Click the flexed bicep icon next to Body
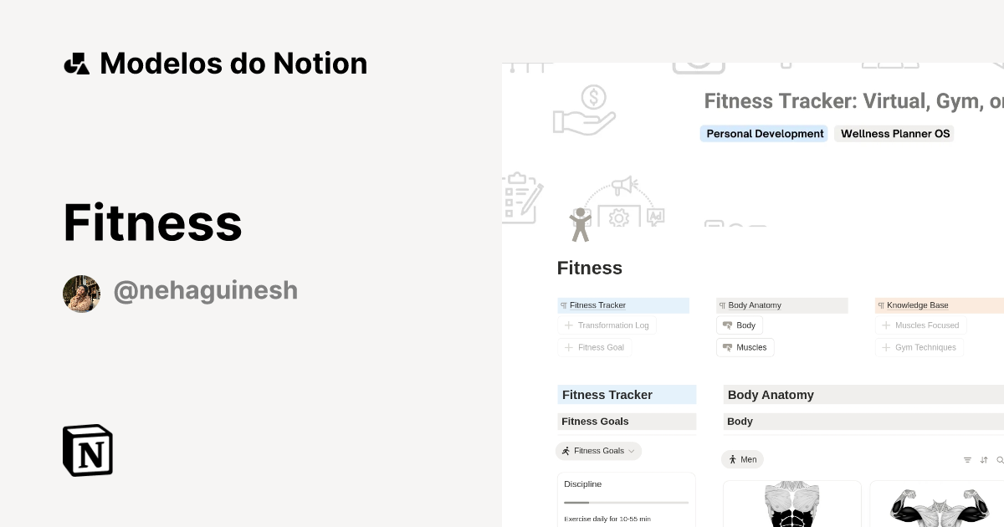The width and height of the screenshot is (1004, 527). [x=728, y=325]
